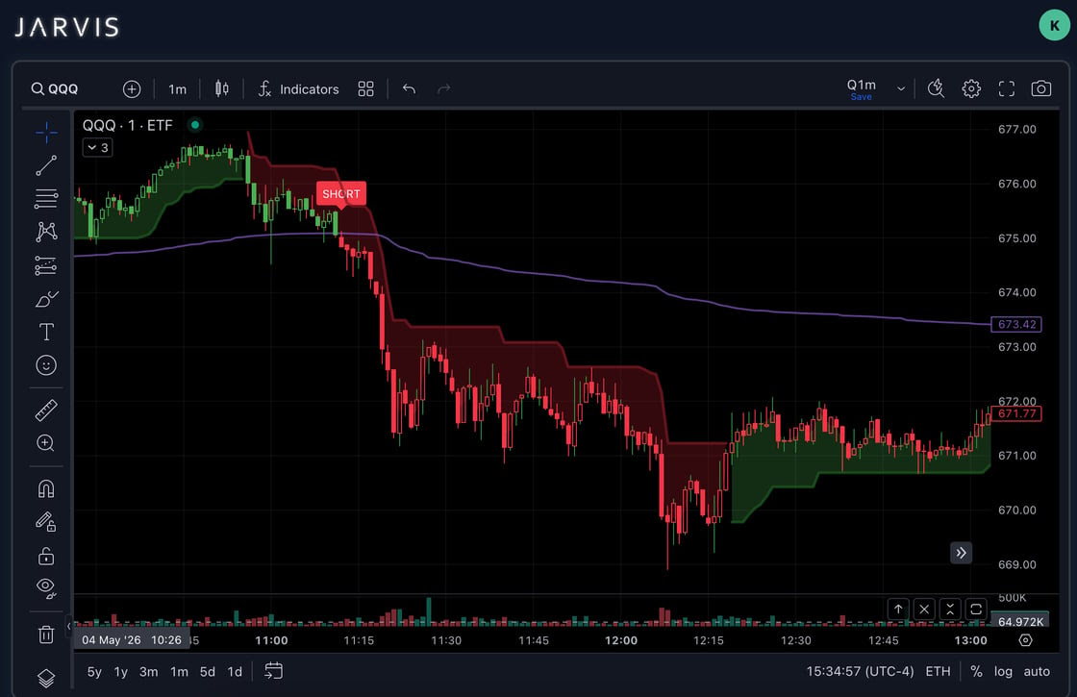Toggle auto scale mode

click(1037, 672)
